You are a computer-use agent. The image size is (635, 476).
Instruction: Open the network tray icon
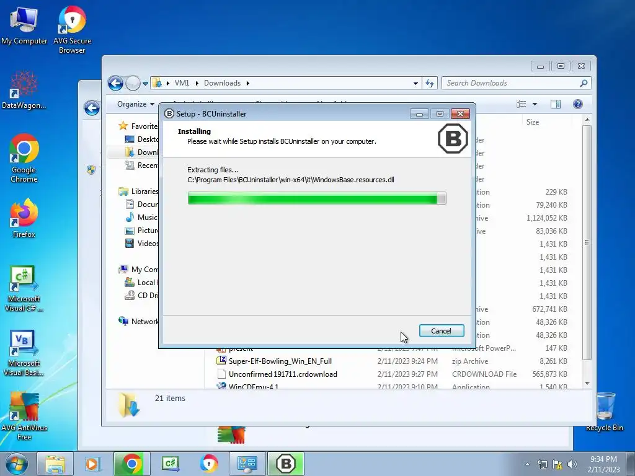click(542, 464)
